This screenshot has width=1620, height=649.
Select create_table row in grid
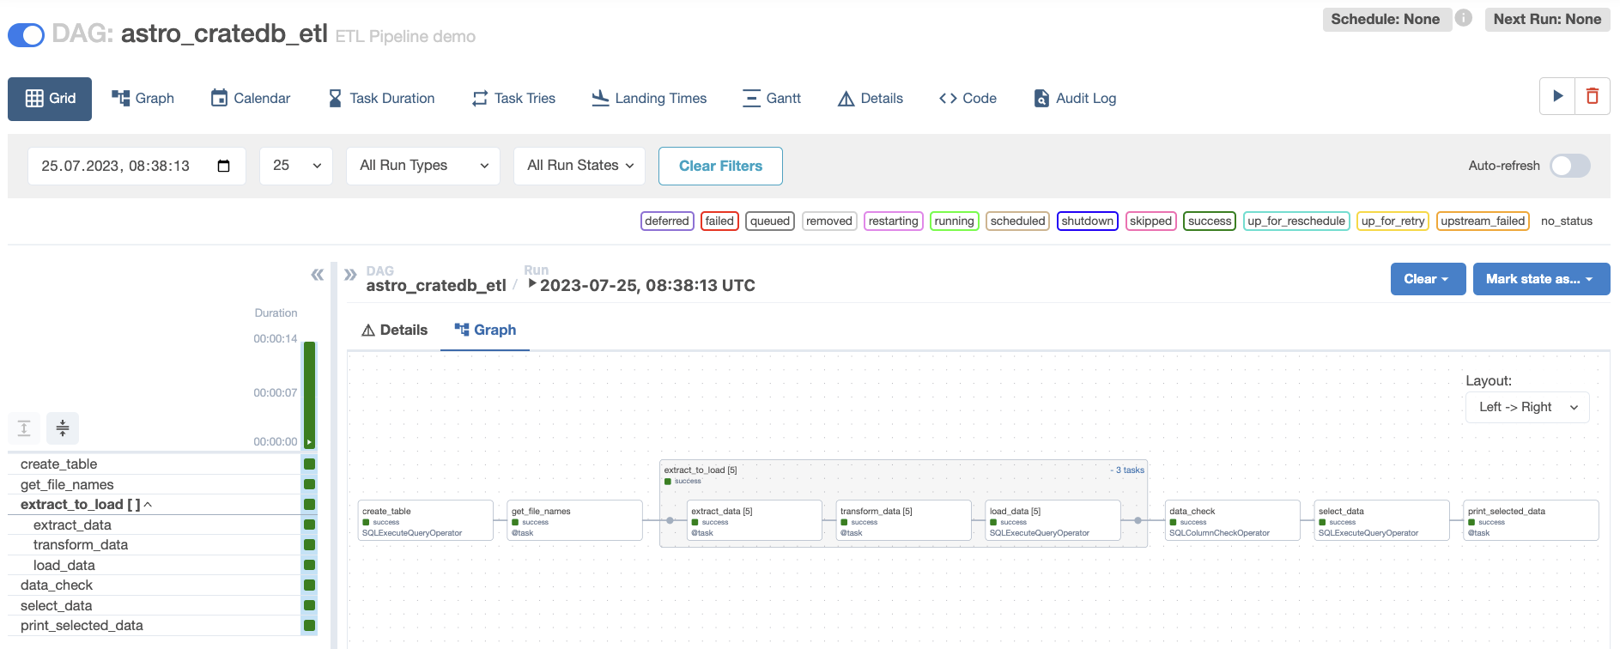(x=155, y=464)
